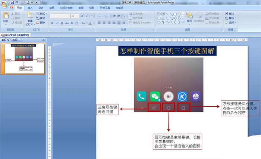Toggle italic formatting
Screen dimensions: 261x159
pyautogui.click(x=57, y=23)
